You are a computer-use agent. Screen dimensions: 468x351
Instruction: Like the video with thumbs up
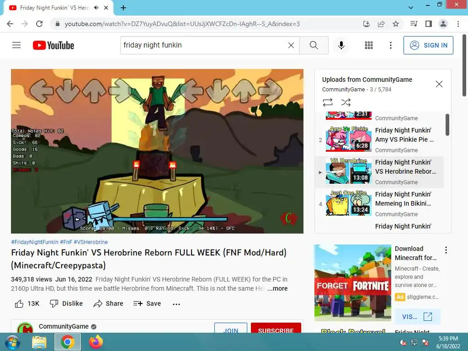(27, 303)
